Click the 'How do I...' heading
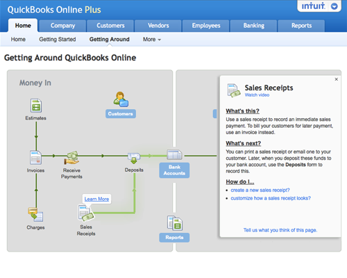Viewport: 347px width, 278px height. pos(240,182)
